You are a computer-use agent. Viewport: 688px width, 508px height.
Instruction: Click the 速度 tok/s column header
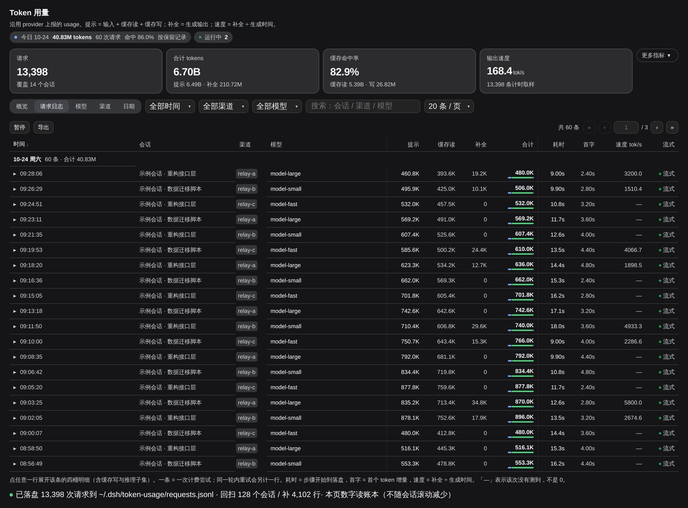point(629,145)
